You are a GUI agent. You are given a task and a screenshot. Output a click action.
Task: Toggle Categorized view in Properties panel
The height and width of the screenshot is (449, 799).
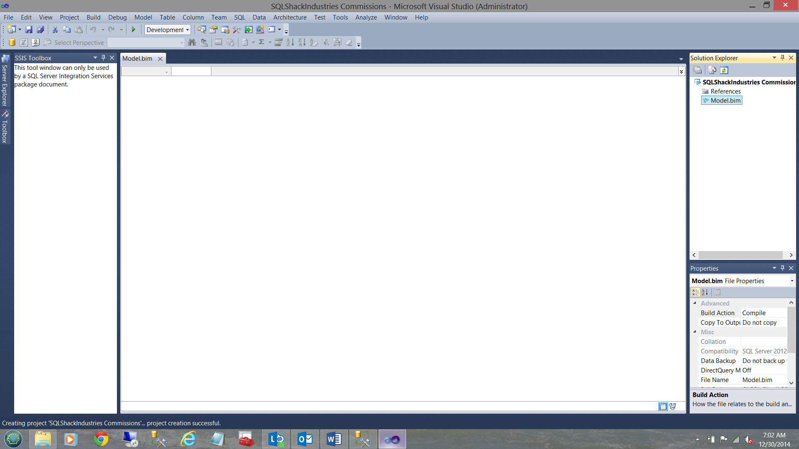tap(695, 292)
